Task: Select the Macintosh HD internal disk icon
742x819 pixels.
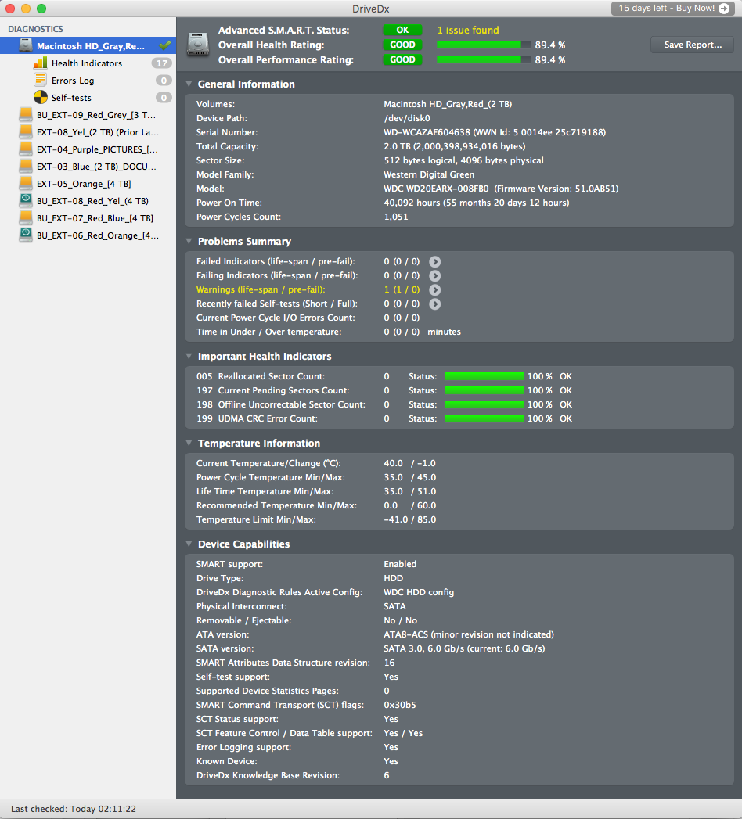Action: pyautogui.click(x=26, y=46)
